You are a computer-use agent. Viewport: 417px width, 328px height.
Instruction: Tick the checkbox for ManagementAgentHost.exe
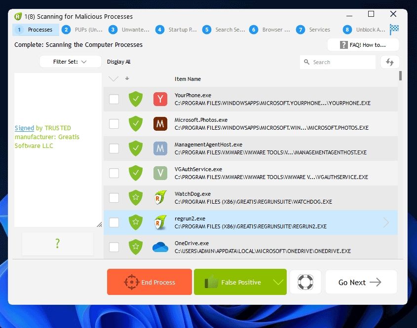pos(114,148)
